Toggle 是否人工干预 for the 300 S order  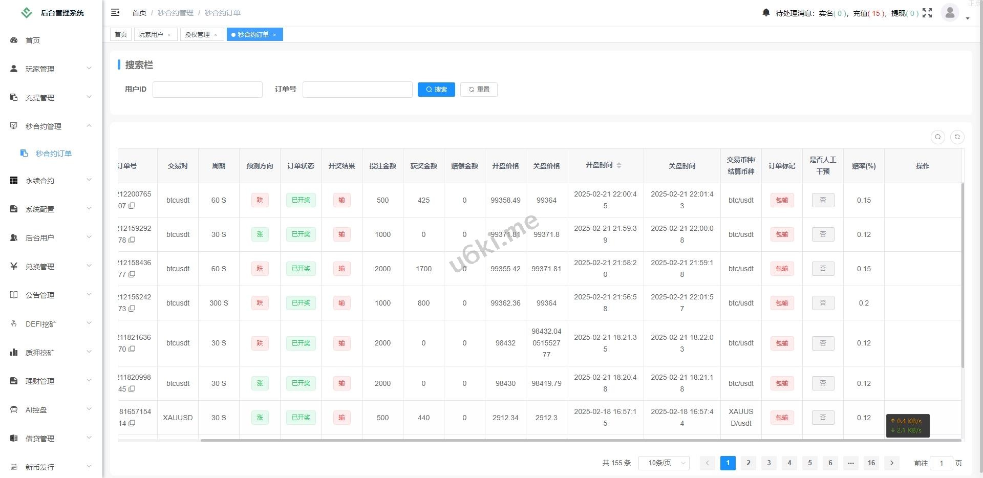pos(823,303)
